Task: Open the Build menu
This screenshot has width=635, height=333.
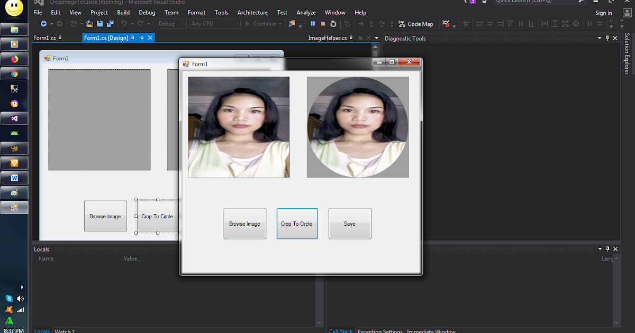Action: tap(123, 13)
